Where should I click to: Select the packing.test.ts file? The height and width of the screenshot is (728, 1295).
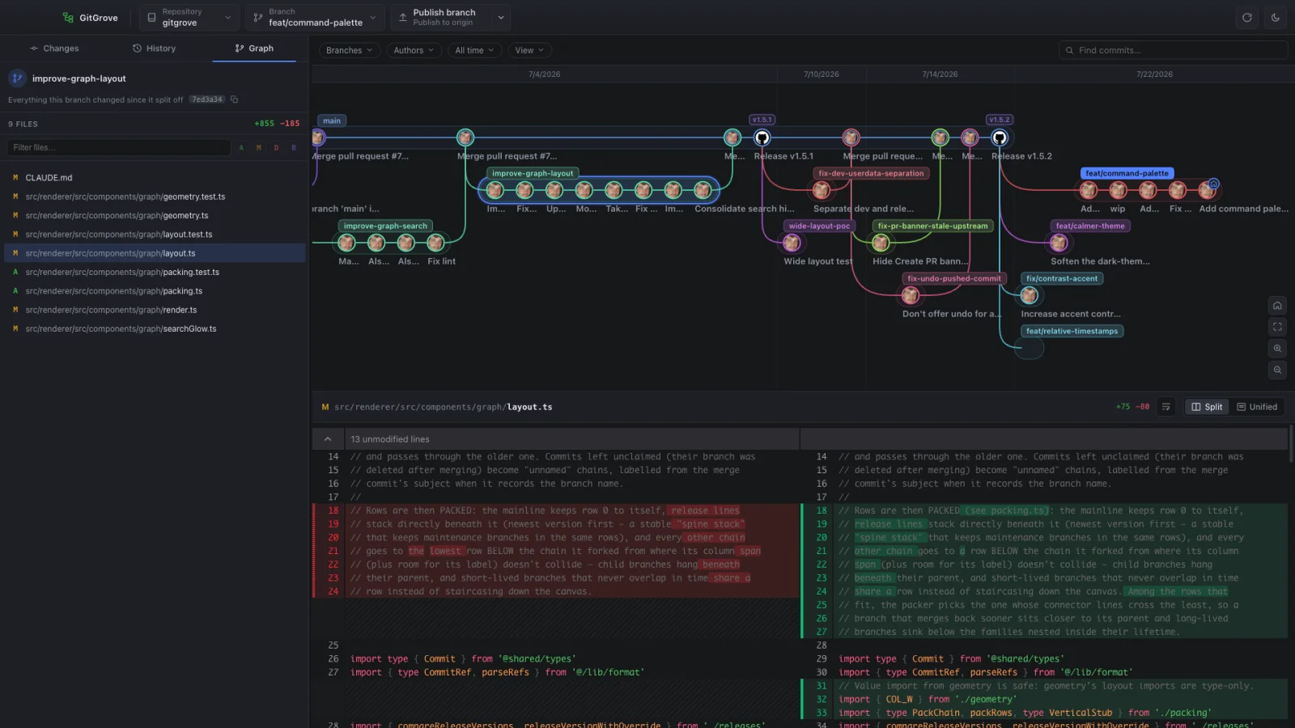[154, 273]
